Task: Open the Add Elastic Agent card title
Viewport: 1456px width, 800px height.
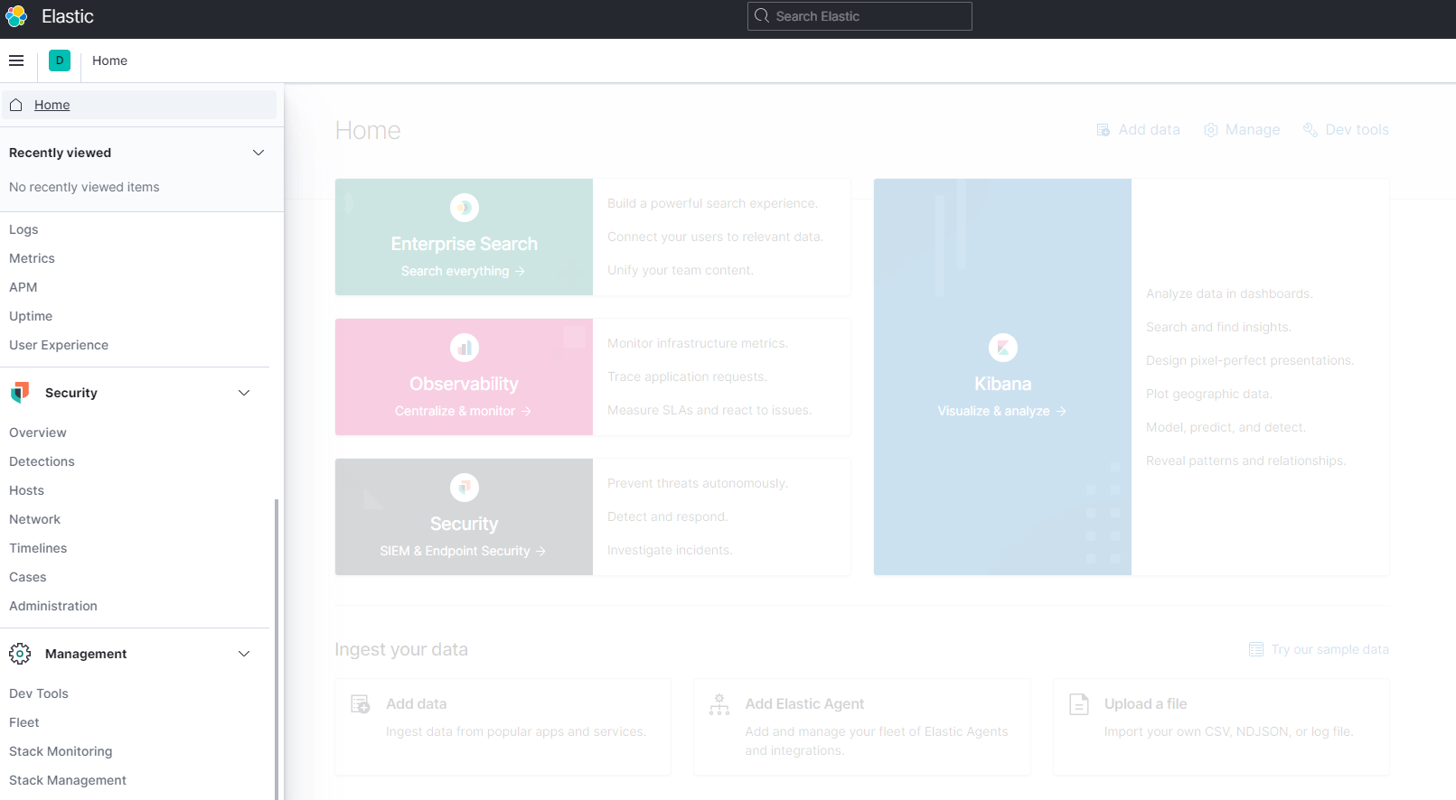Action: click(x=804, y=704)
